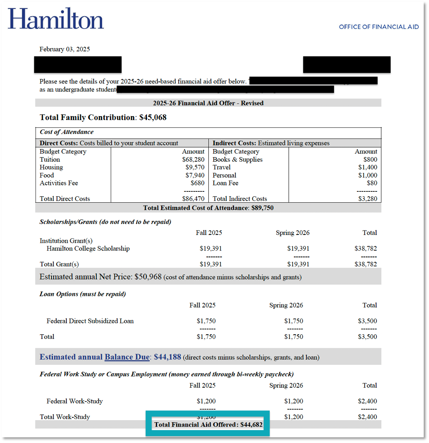Click the Loan Fee amount '$80'
Image resolution: width=429 pixels, height=443 pixels.
(x=372, y=183)
